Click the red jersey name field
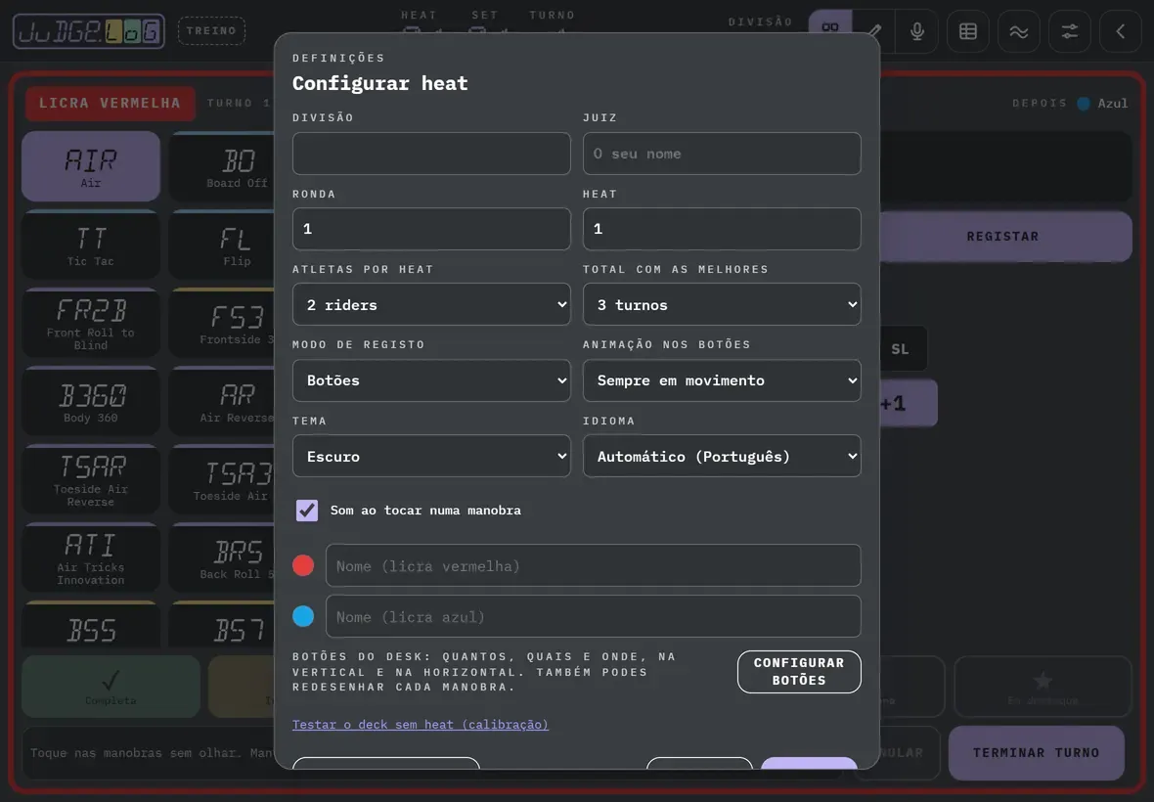The image size is (1154, 802). 594,566
